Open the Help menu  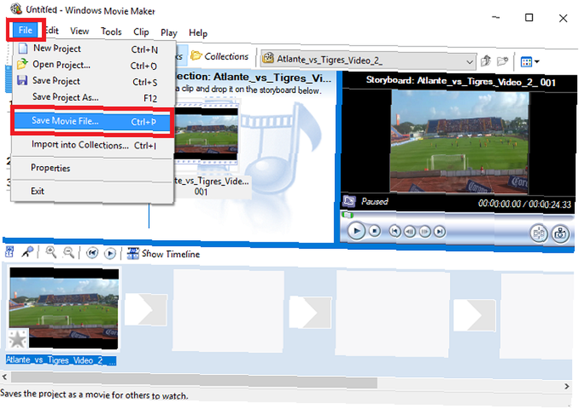198,33
